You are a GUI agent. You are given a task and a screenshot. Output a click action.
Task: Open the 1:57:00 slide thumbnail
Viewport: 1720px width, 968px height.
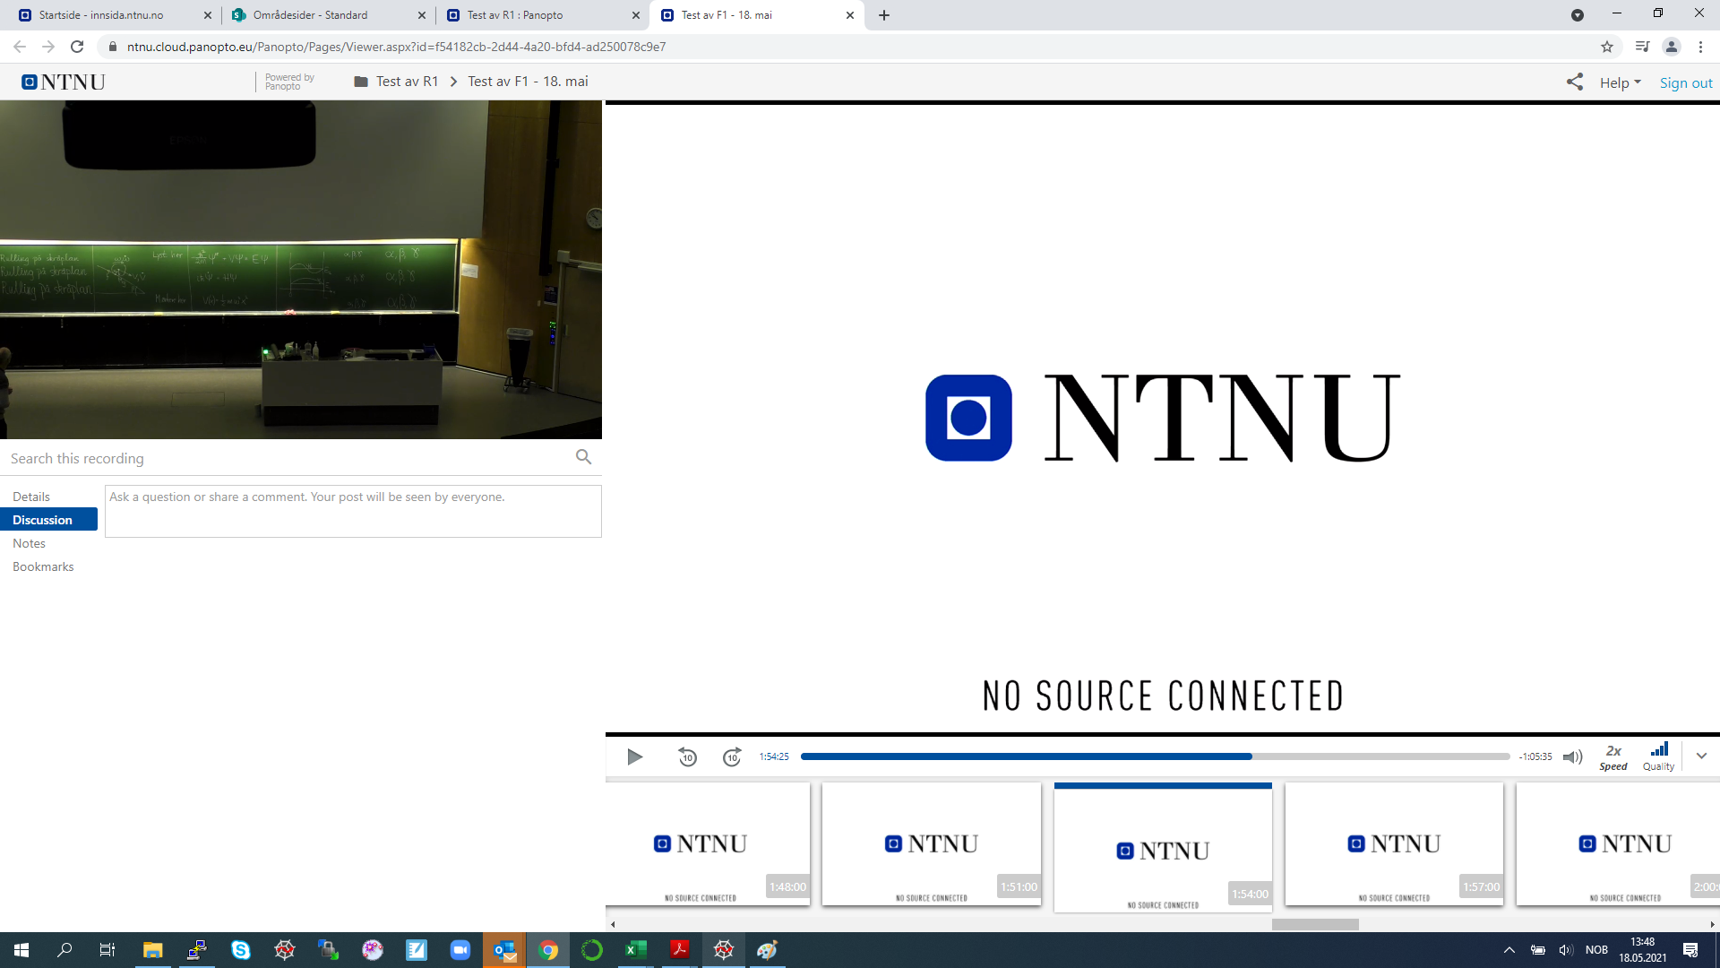pos(1394,844)
